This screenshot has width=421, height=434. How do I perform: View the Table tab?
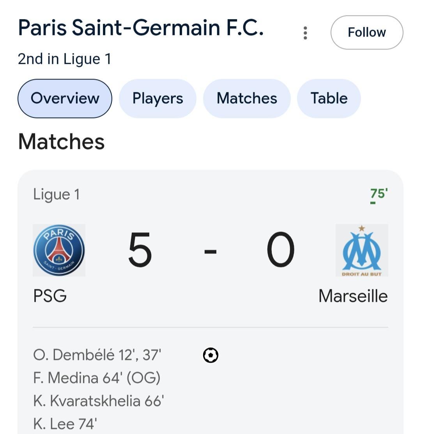[x=329, y=98]
